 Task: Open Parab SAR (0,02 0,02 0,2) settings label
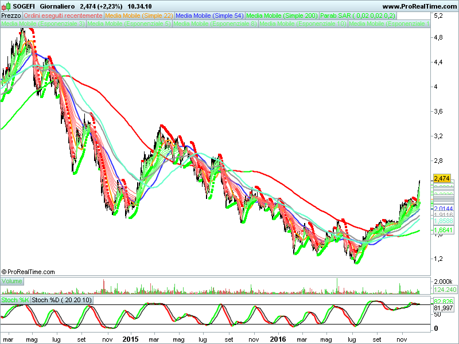point(357,16)
